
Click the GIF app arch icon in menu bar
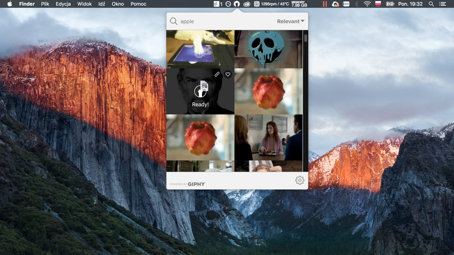[237, 4]
